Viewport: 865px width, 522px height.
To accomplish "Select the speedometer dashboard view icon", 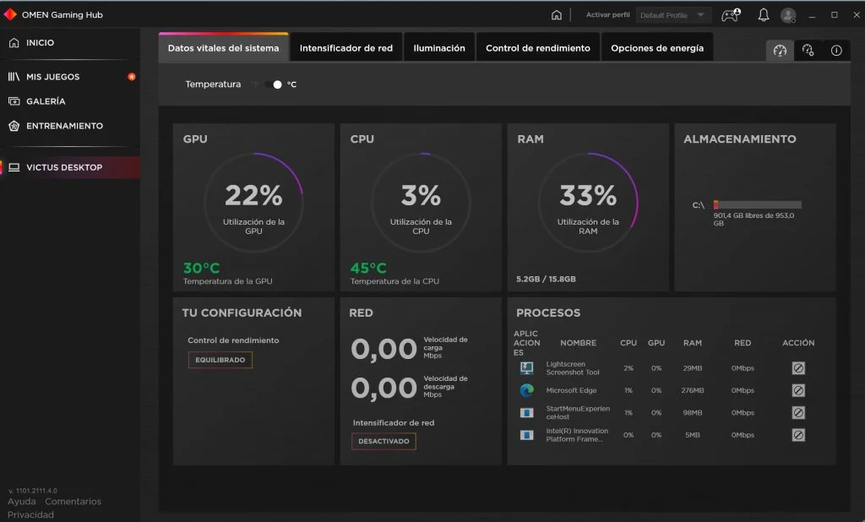I will (780, 51).
